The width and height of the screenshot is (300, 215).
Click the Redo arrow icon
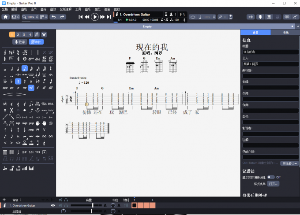tap(62, 17)
